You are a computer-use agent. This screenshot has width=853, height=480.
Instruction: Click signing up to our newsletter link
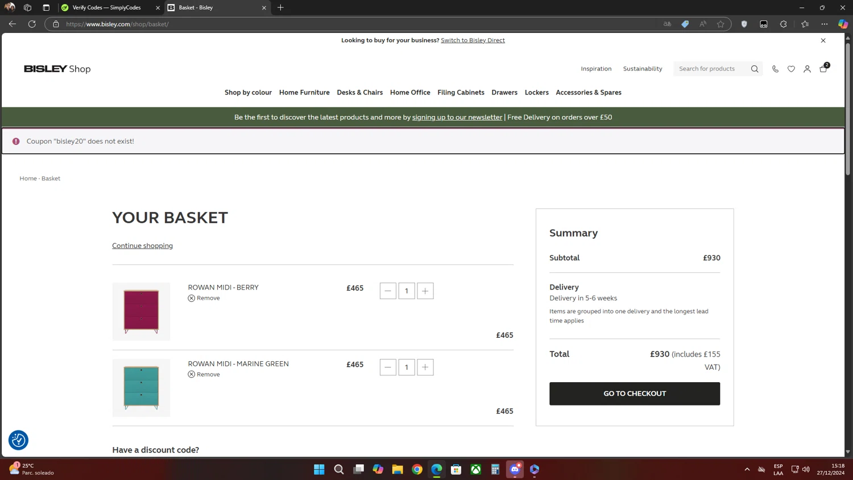pyautogui.click(x=457, y=117)
